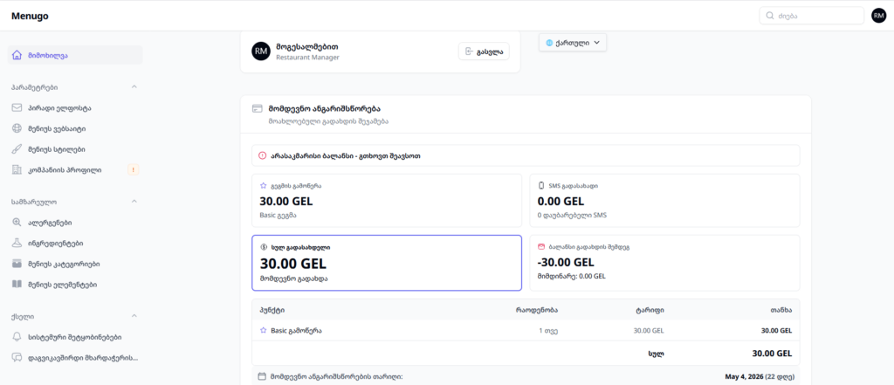Click the book icon for მენიუს ელემენტები
Screen dimensions: 894x385
coord(17,284)
